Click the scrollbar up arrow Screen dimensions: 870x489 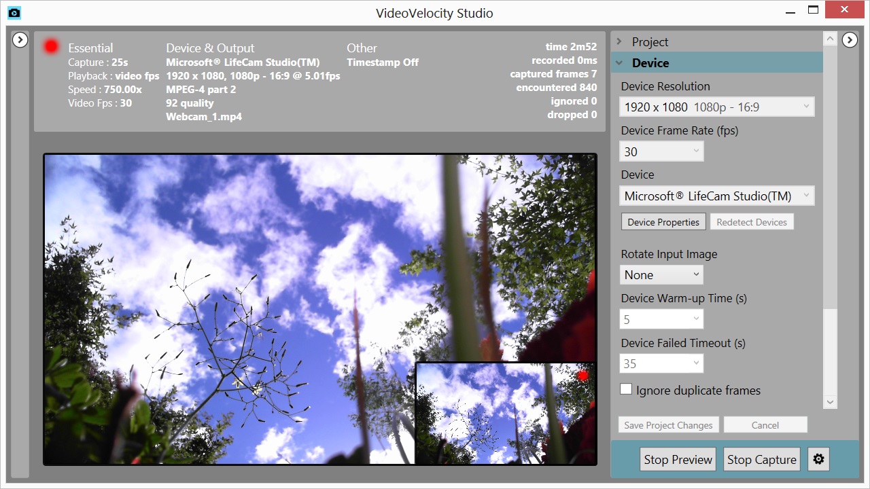(x=830, y=39)
